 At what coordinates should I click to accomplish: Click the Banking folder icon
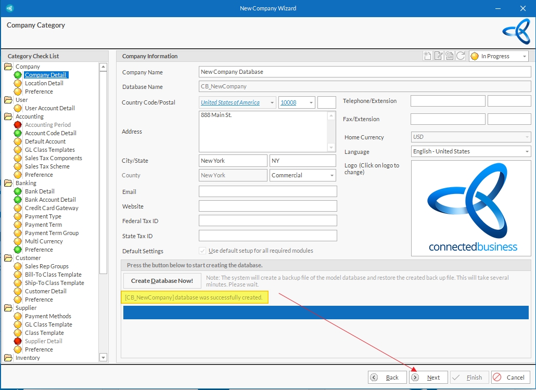coord(8,183)
